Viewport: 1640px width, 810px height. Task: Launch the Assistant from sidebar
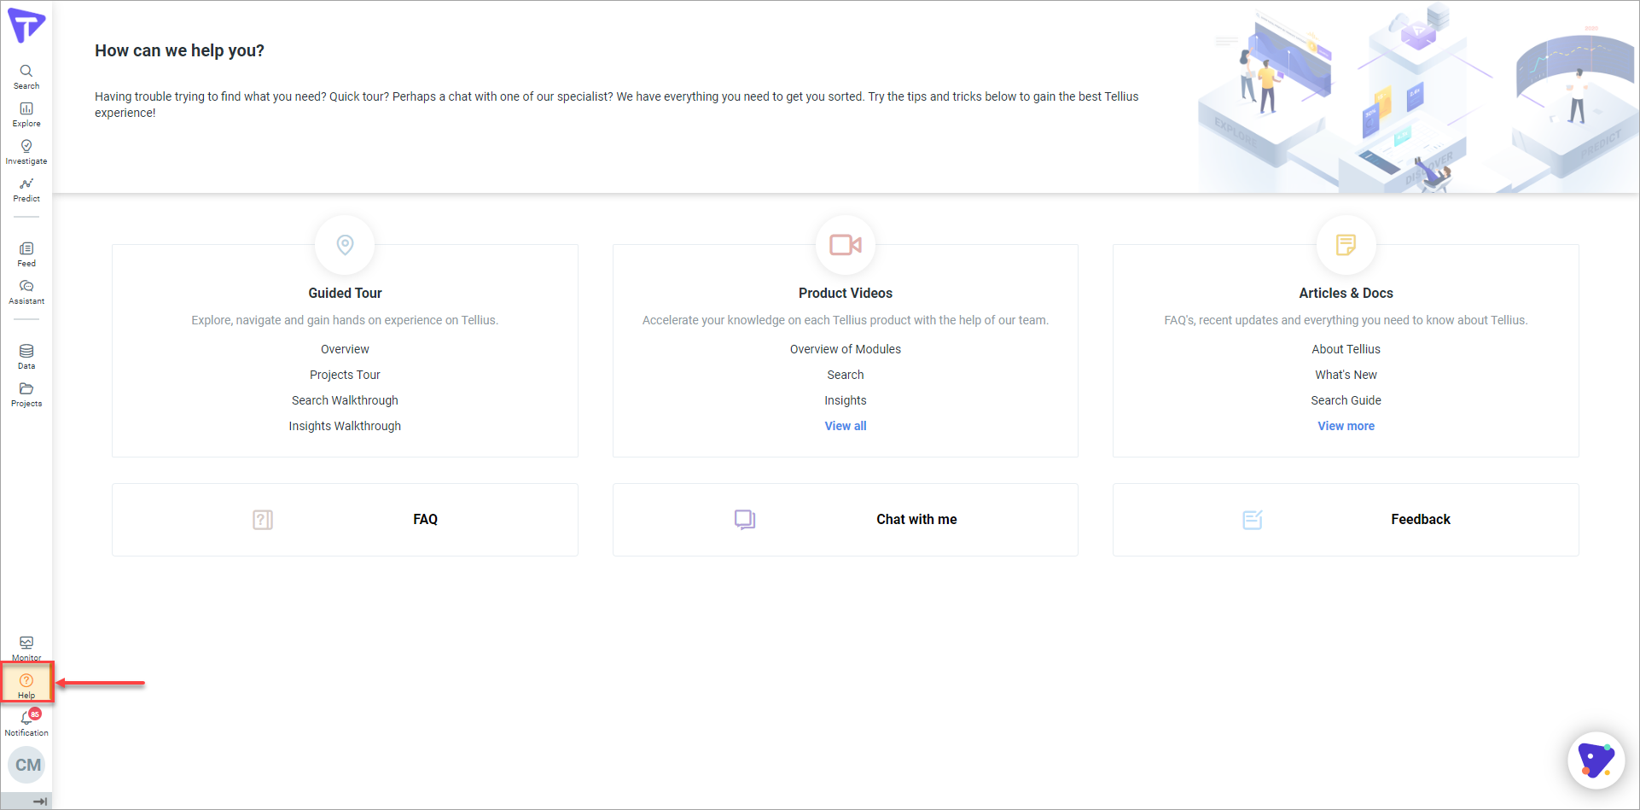pos(26,291)
